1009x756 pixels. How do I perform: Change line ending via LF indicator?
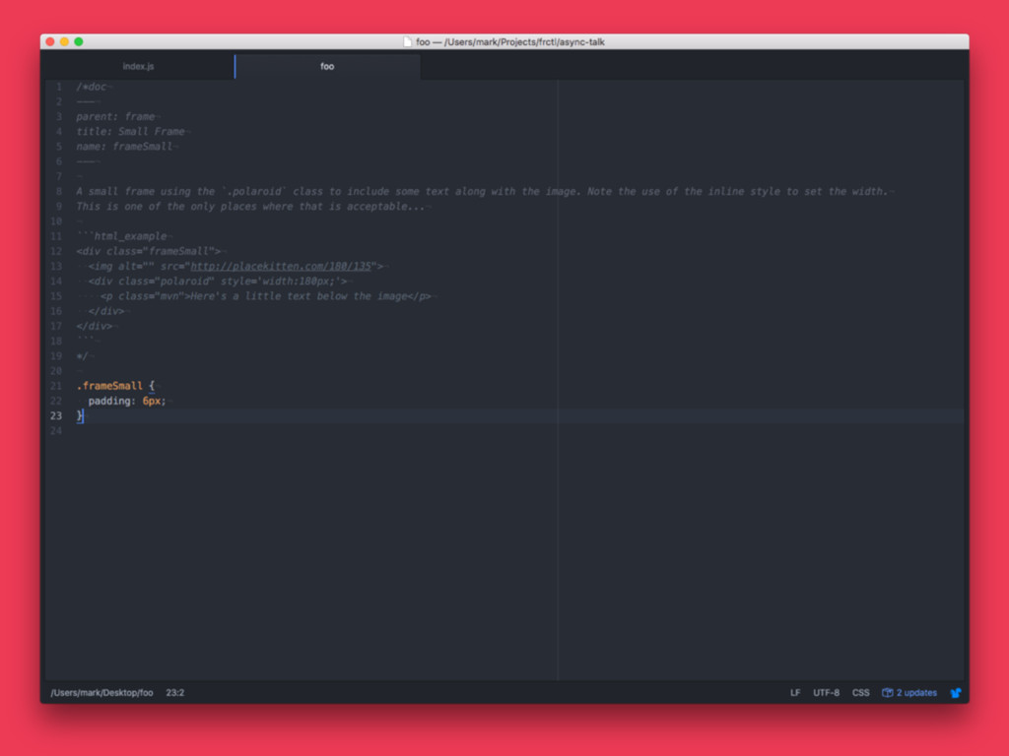click(x=795, y=692)
